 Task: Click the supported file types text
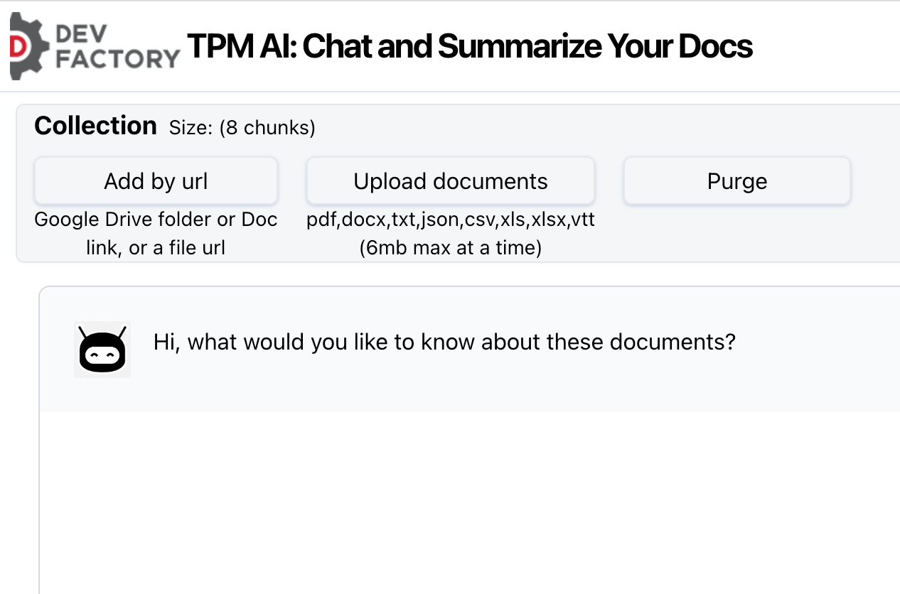click(450, 220)
